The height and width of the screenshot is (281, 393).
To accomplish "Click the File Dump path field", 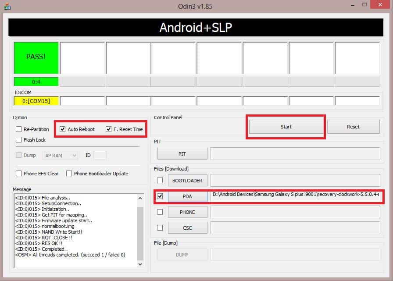I will (295, 255).
